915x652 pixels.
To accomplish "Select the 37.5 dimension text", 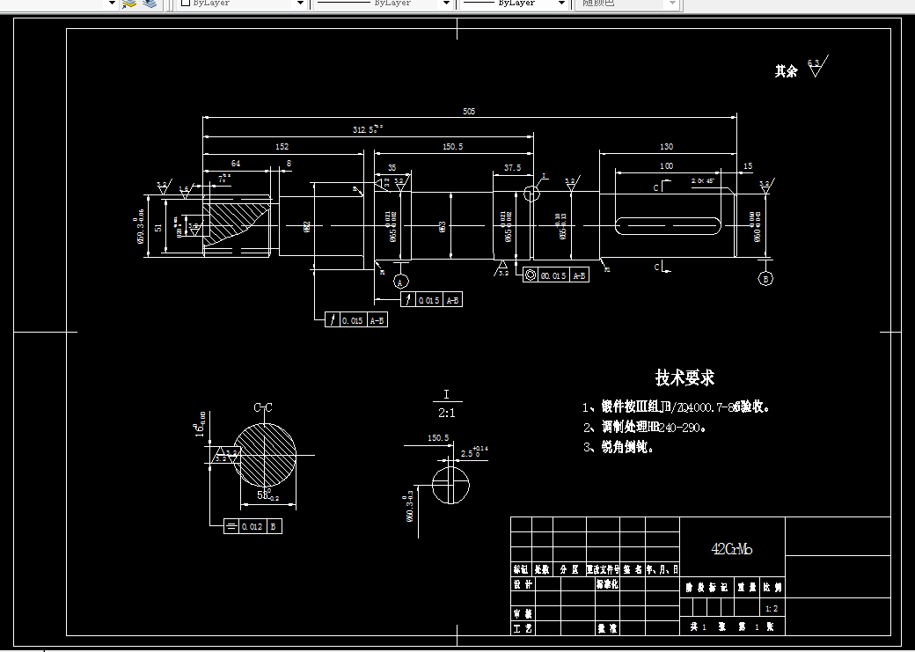I will point(512,167).
